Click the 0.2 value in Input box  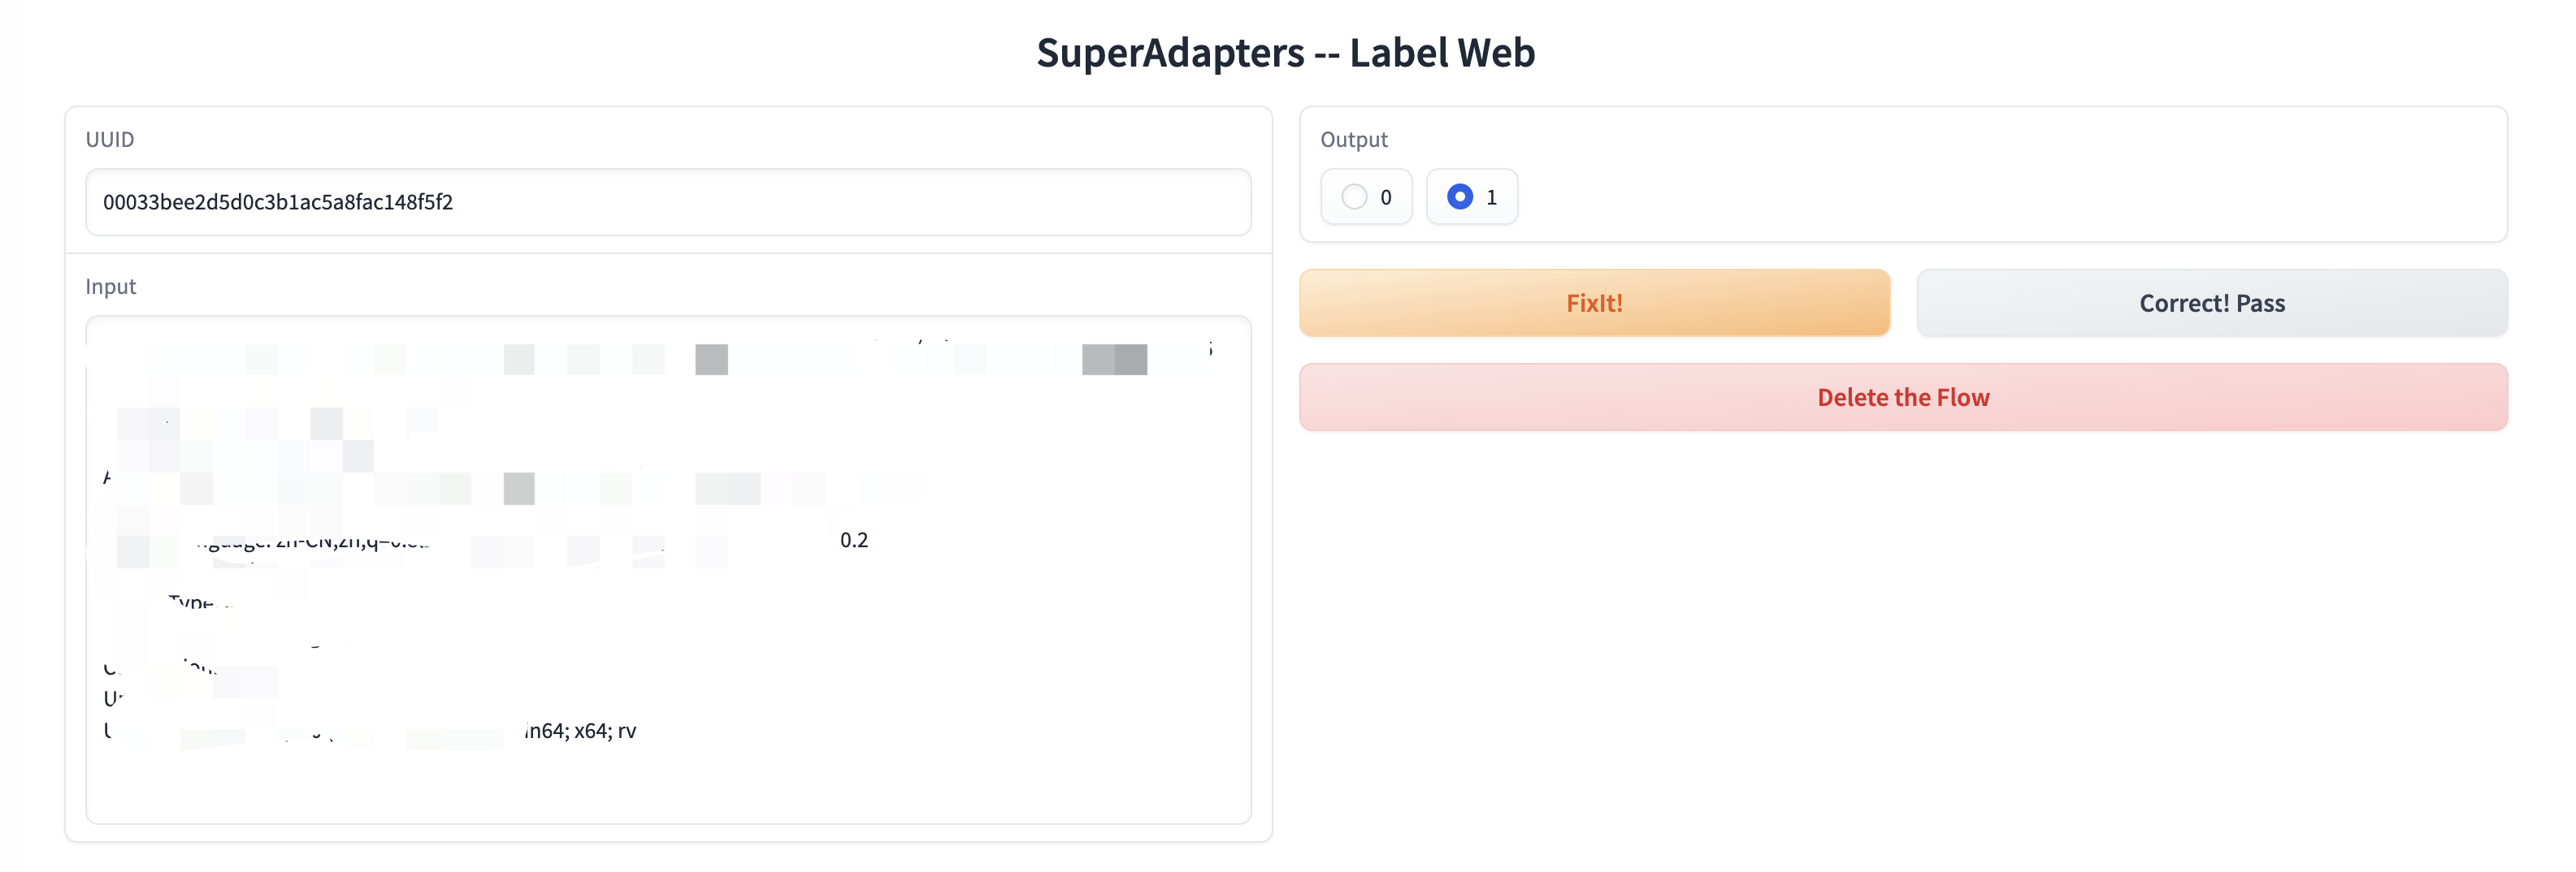click(x=854, y=541)
